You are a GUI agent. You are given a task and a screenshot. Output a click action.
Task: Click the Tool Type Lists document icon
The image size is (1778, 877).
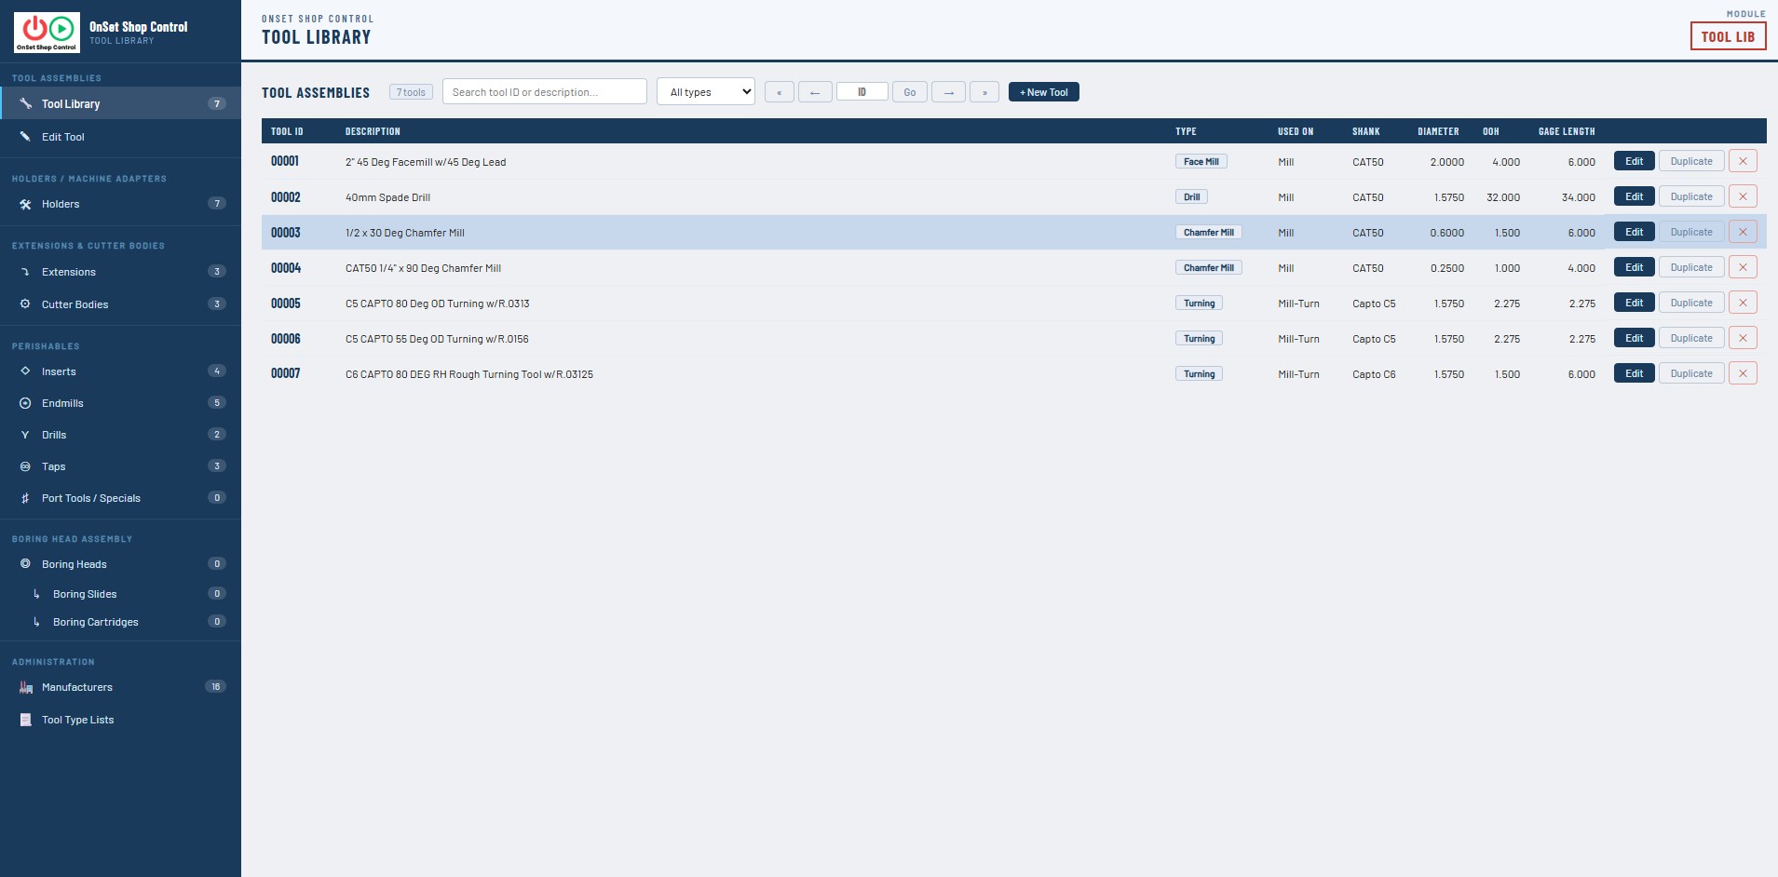pos(26,720)
